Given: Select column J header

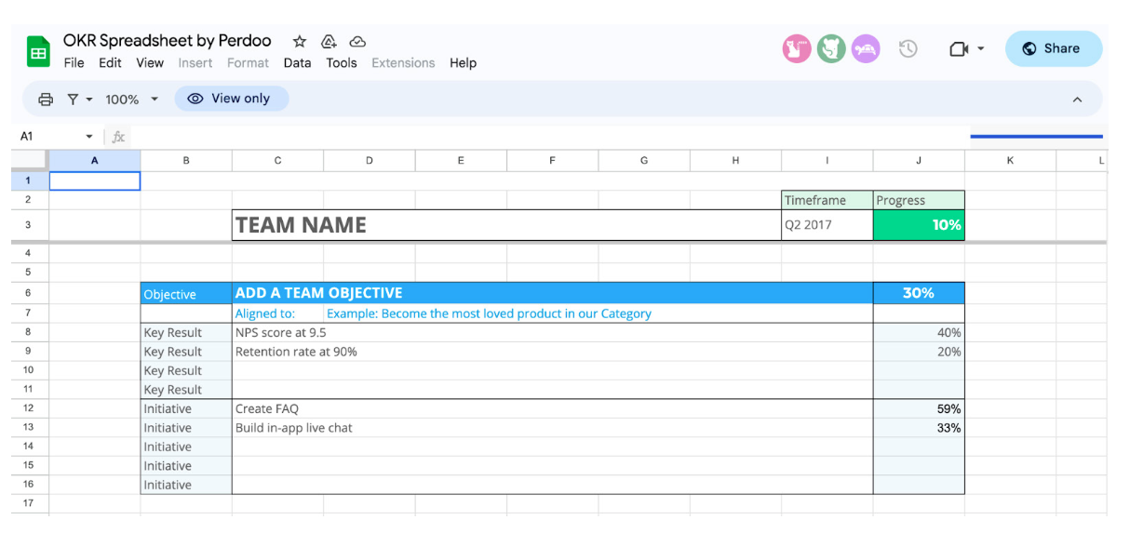Looking at the screenshot, I should 919,161.
